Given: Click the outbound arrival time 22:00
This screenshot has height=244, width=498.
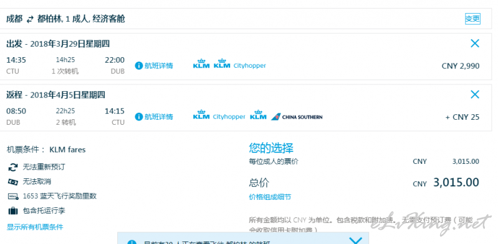Looking at the screenshot, I should pos(115,60).
